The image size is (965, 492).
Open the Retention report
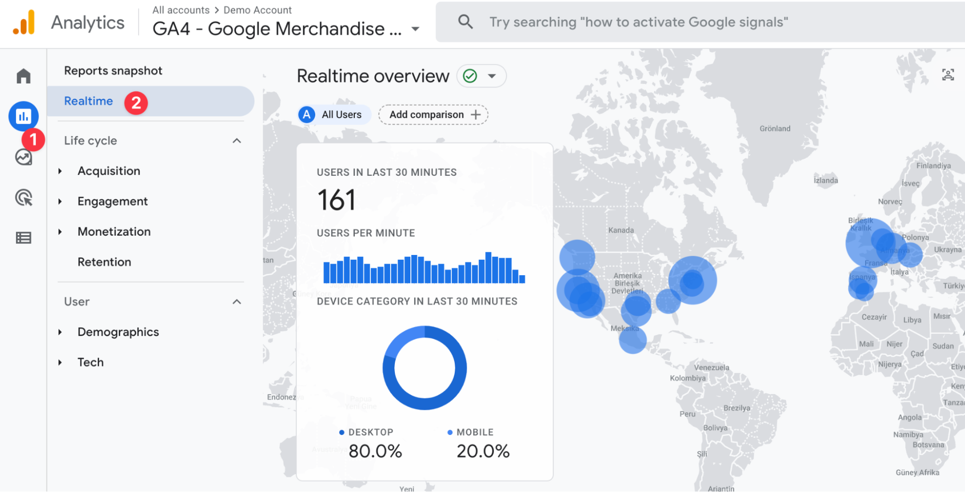click(104, 262)
